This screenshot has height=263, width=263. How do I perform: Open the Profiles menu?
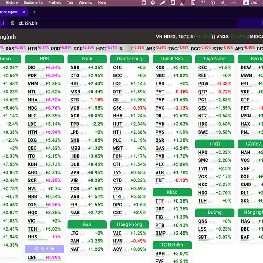tap(54, 3)
